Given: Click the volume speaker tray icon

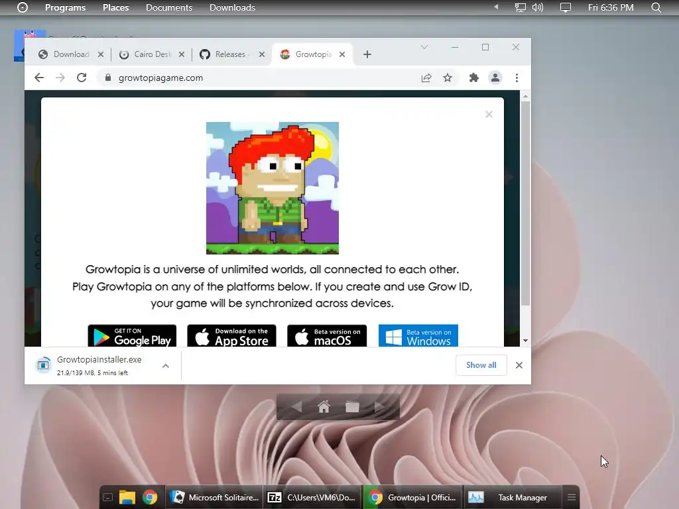Looking at the screenshot, I should point(537,7).
